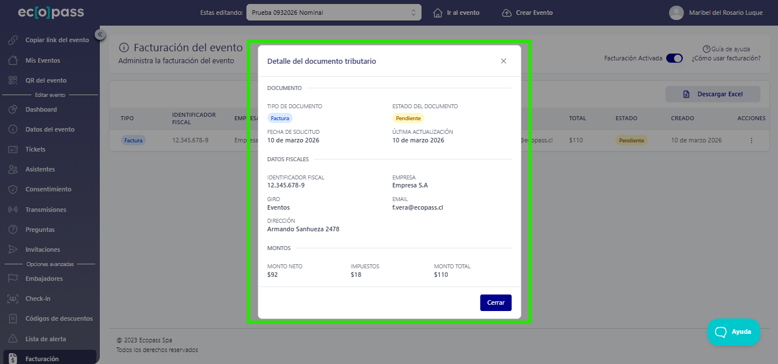Viewport: 778px width, 364px height.
Task: Click the Facturación del evento info icon
Action: 123,48
